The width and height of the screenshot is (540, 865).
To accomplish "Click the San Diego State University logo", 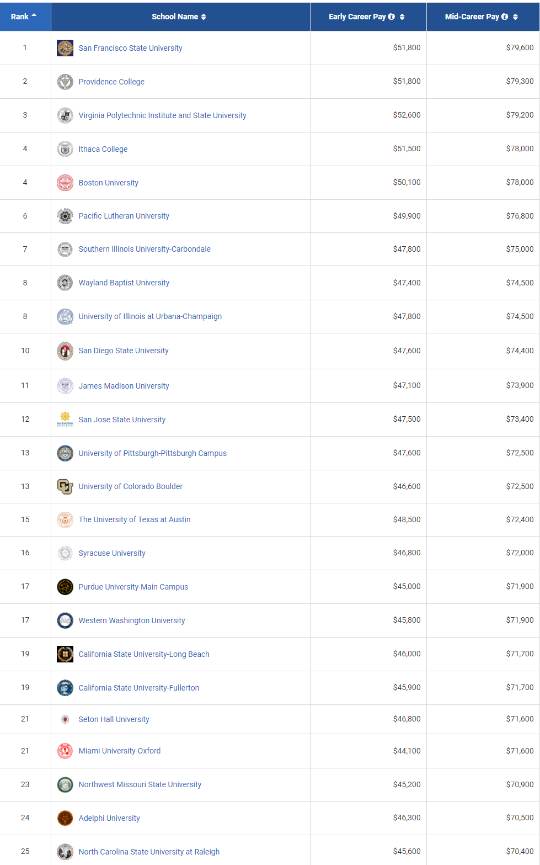I will coord(65,351).
